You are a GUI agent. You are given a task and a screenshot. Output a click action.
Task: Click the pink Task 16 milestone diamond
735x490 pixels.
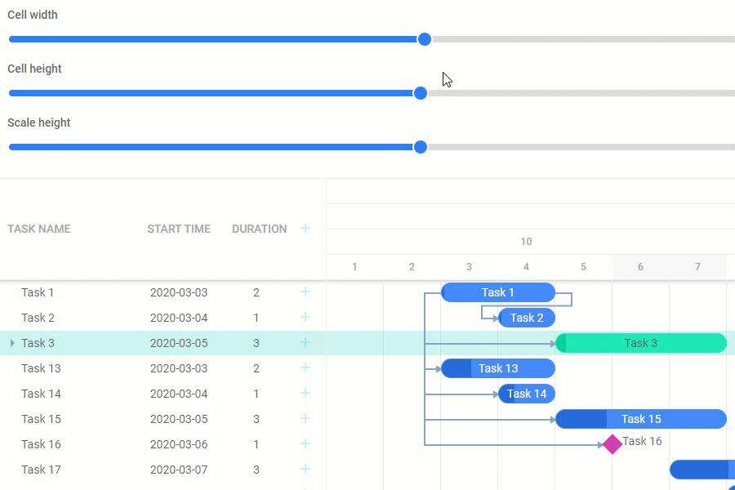(612, 444)
